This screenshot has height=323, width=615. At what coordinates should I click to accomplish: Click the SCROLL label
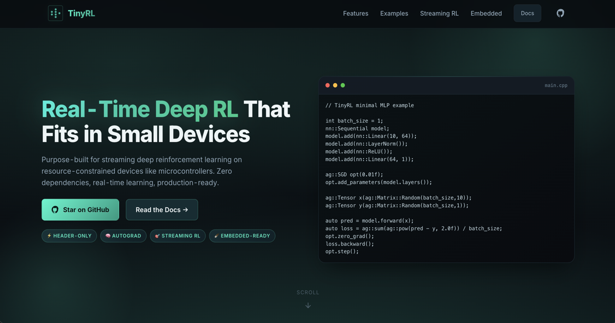click(x=308, y=292)
